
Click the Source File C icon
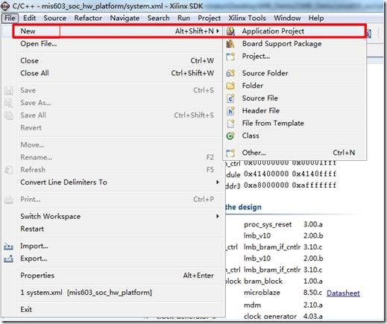(x=230, y=98)
